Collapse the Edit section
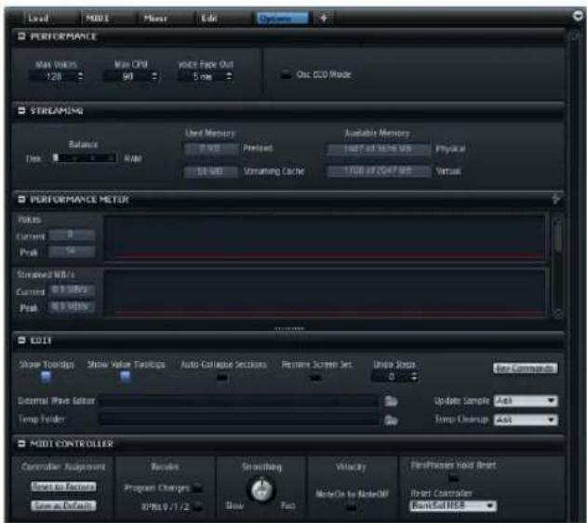This screenshot has width=587, height=523. [21, 340]
